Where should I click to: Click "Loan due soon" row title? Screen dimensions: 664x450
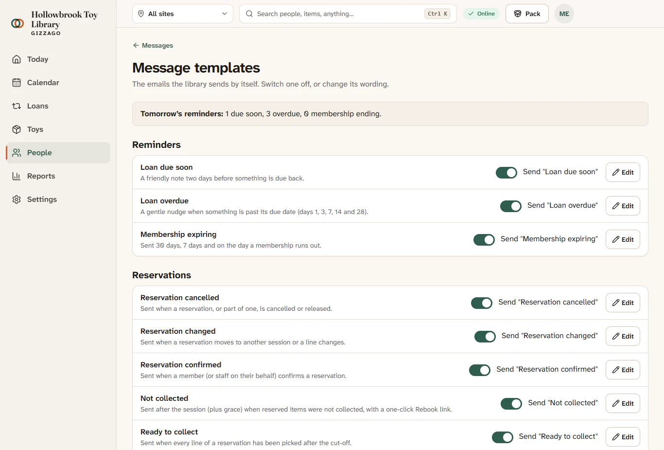[x=166, y=167]
